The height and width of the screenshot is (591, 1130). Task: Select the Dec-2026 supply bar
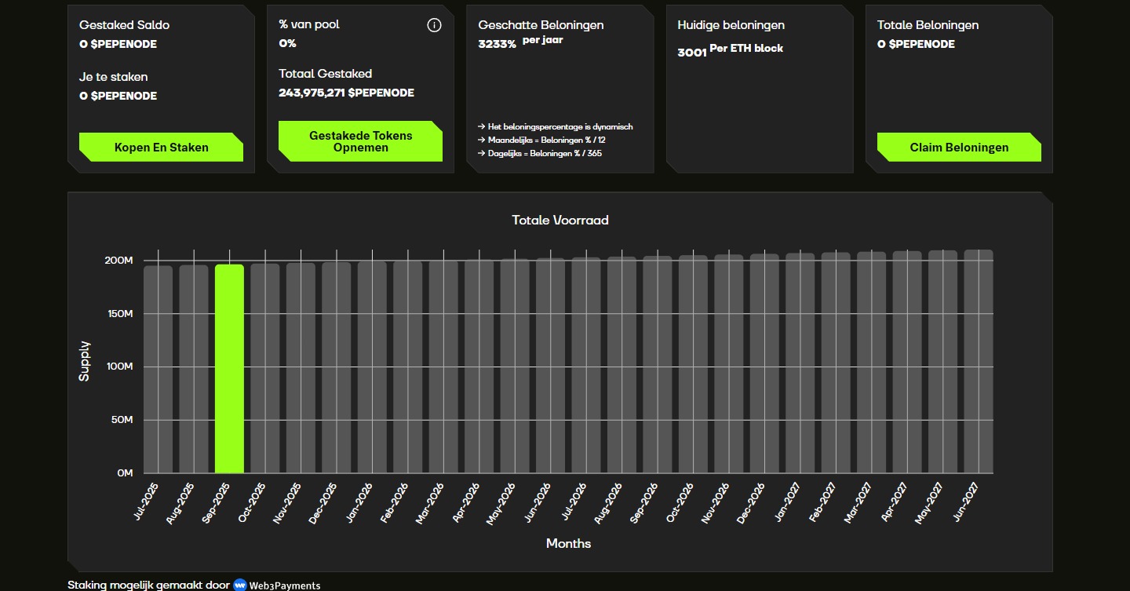pyautogui.click(x=765, y=363)
